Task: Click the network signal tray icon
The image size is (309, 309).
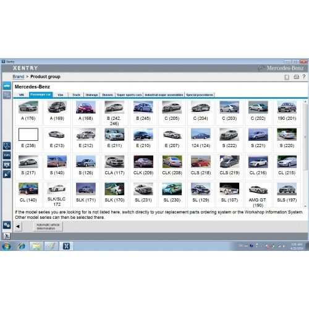Action: [279, 246]
